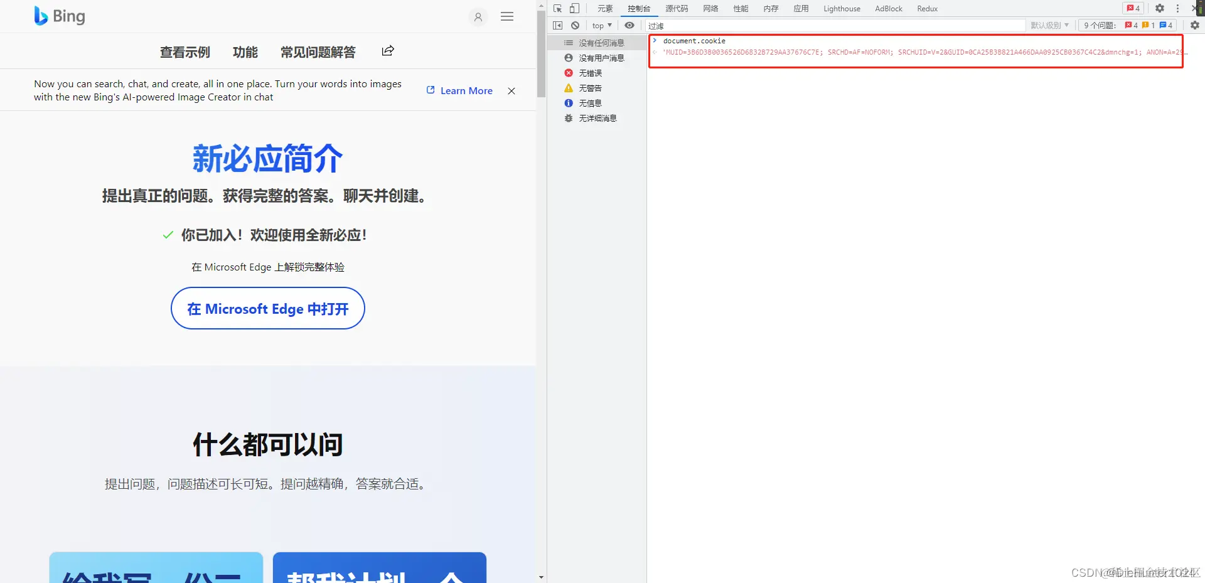Open the user account avatar on the Bing page
The image size is (1205, 583).
478,17
